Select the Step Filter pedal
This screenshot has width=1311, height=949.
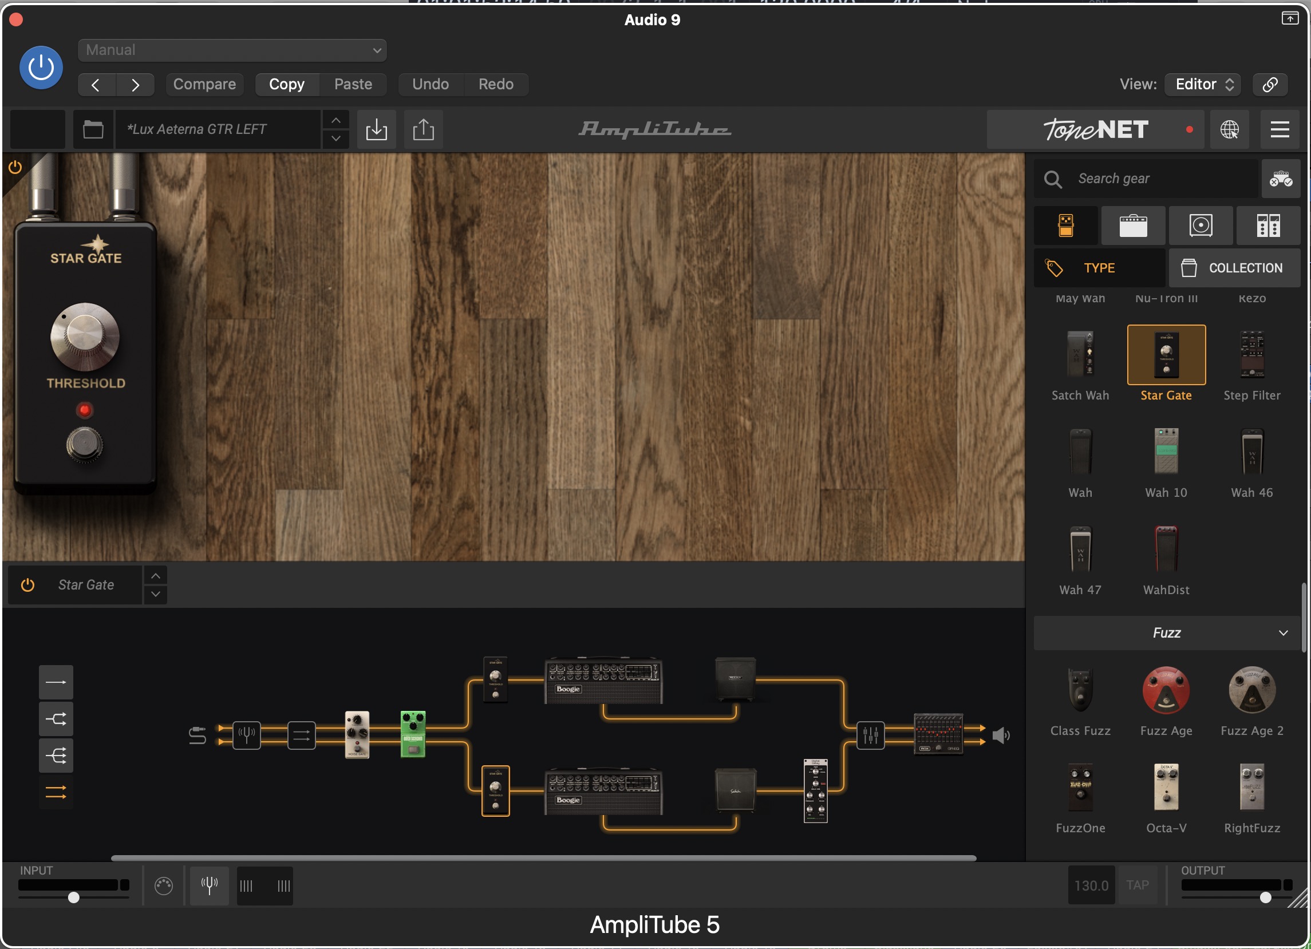pyautogui.click(x=1252, y=355)
